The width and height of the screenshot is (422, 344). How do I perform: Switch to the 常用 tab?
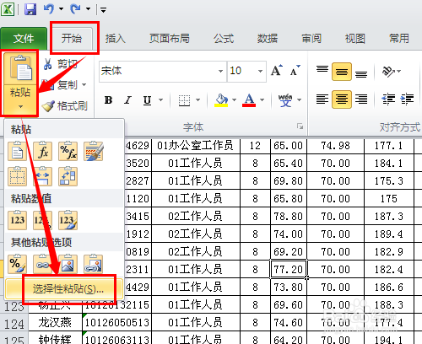tap(399, 39)
